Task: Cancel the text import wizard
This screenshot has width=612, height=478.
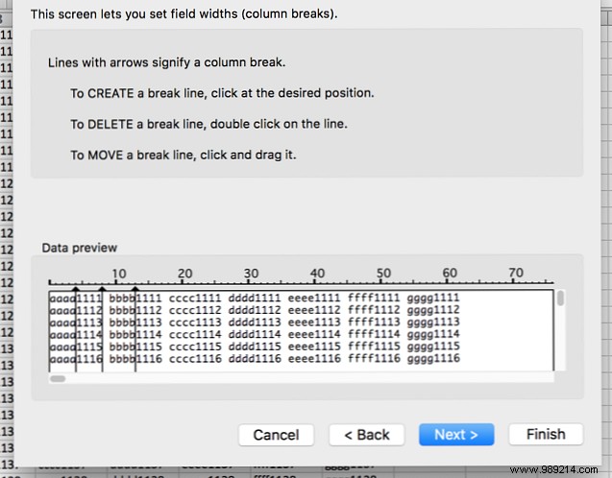Action: [x=276, y=435]
